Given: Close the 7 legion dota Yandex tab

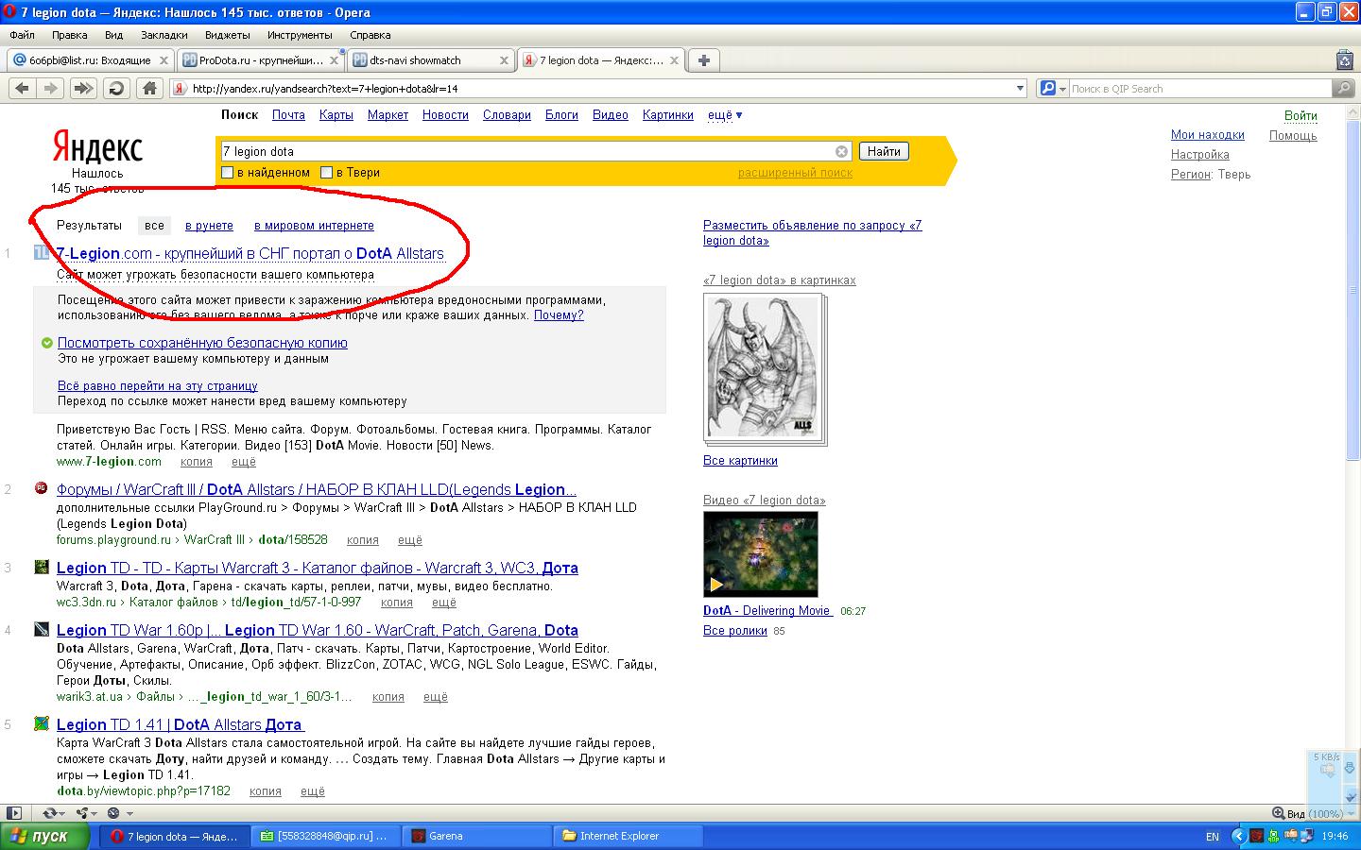Looking at the screenshot, I should coord(674,60).
